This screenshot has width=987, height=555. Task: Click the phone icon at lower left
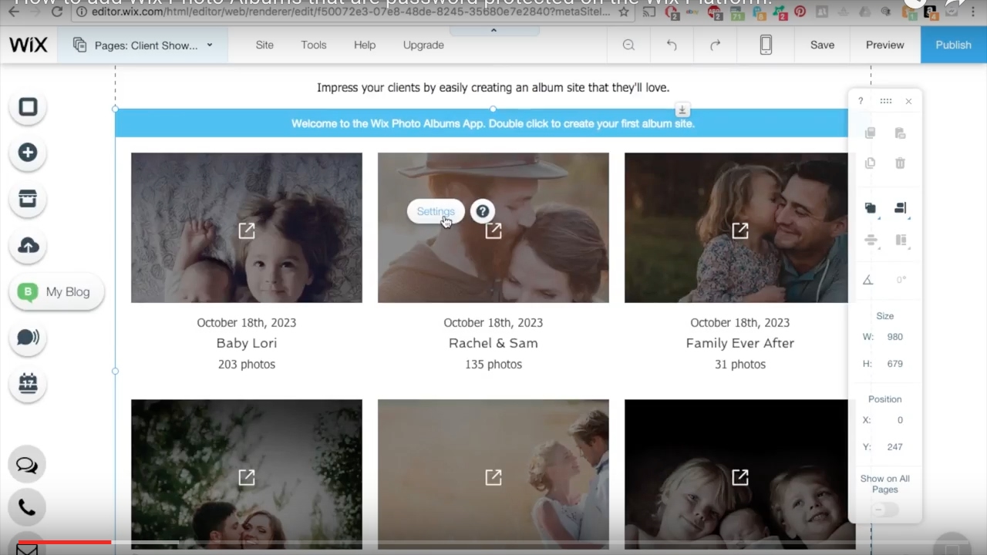pyautogui.click(x=27, y=507)
